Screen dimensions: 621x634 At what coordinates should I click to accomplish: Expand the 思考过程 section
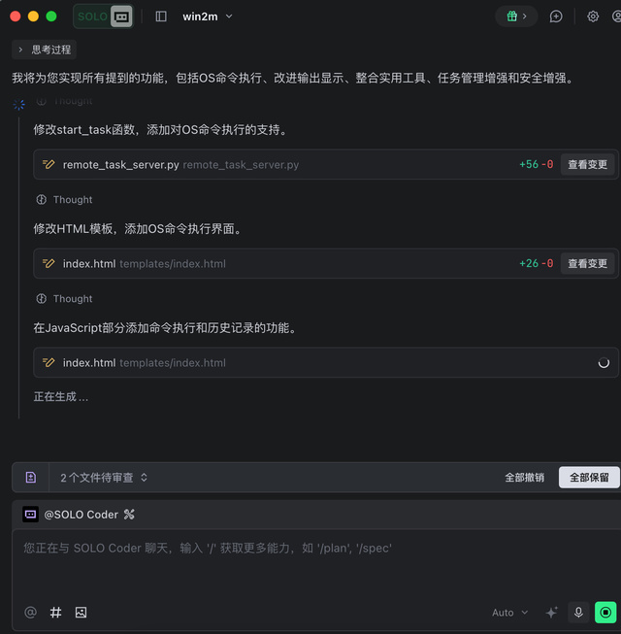click(44, 50)
